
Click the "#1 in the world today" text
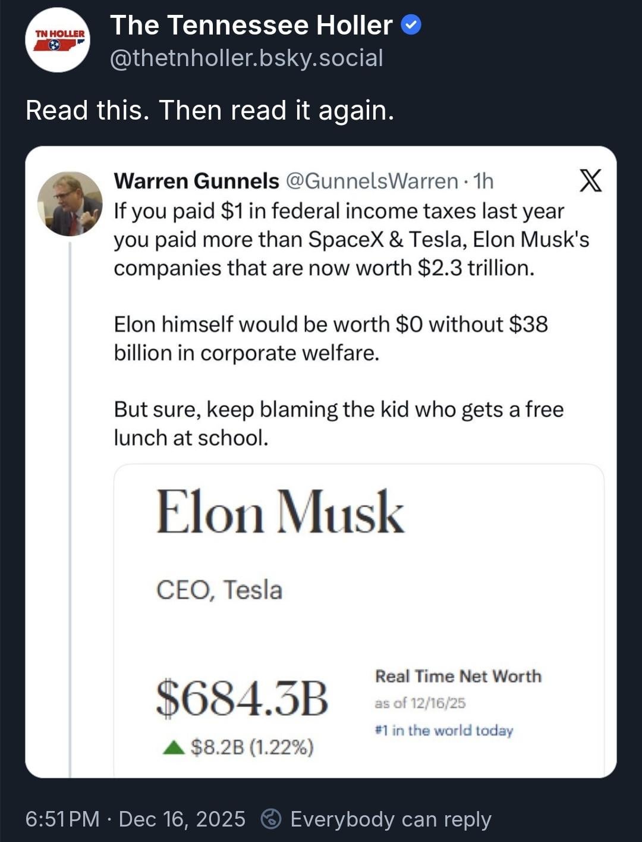[443, 730]
